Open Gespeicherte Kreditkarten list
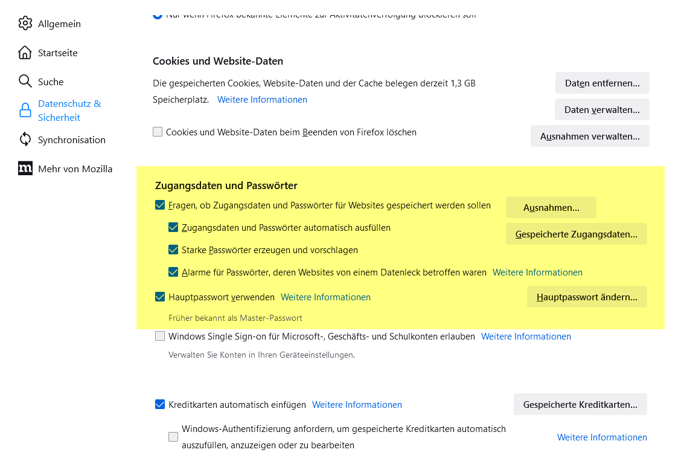687x464 pixels. tap(580, 404)
